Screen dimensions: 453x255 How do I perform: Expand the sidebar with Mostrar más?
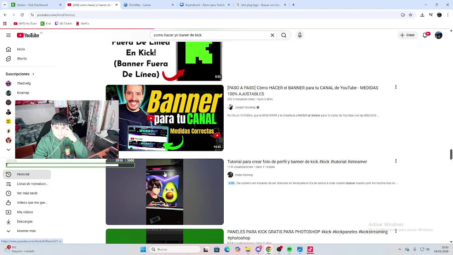(27, 231)
